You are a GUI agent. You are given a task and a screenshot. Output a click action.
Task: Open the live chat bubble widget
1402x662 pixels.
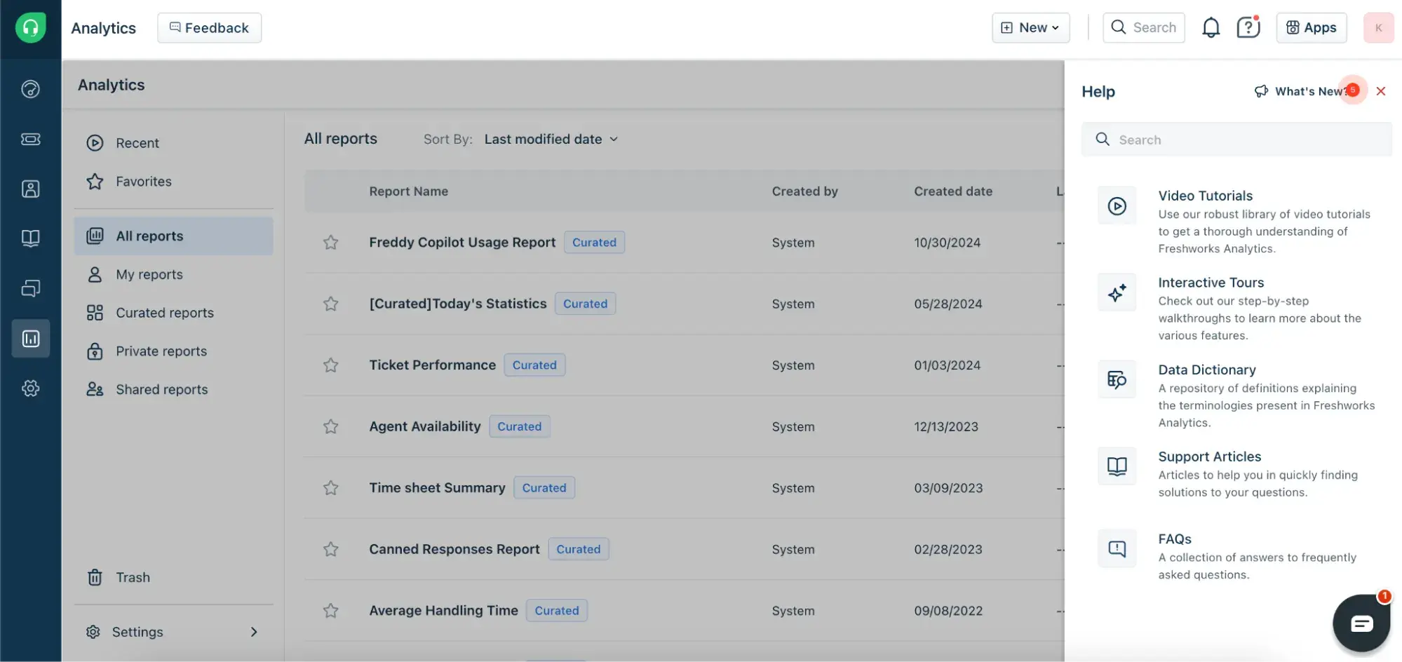1361,623
